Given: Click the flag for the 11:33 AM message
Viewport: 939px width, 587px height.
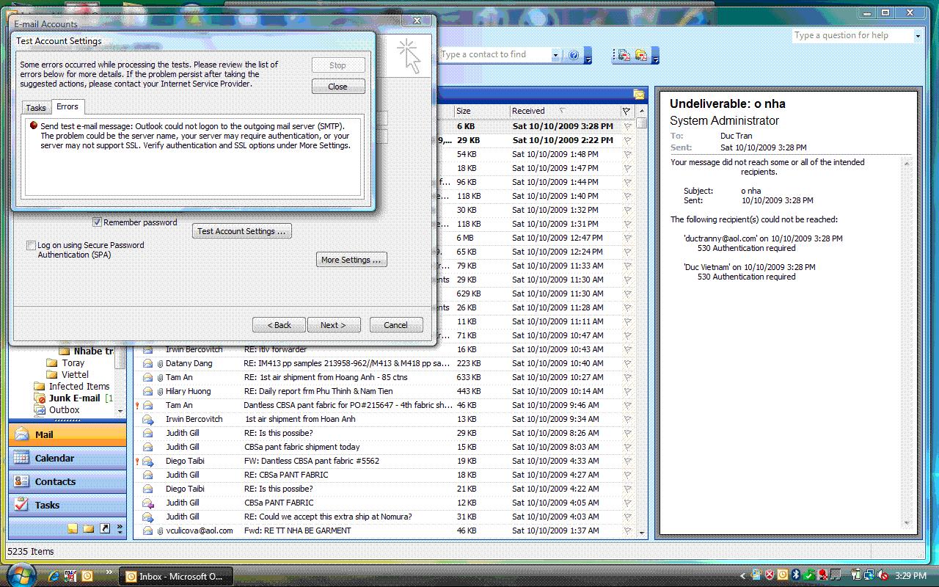Looking at the screenshot, I should [627, 266].
